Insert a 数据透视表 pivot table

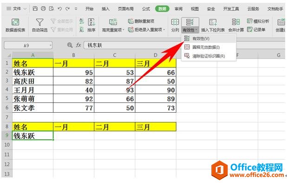tap(15, 25)
